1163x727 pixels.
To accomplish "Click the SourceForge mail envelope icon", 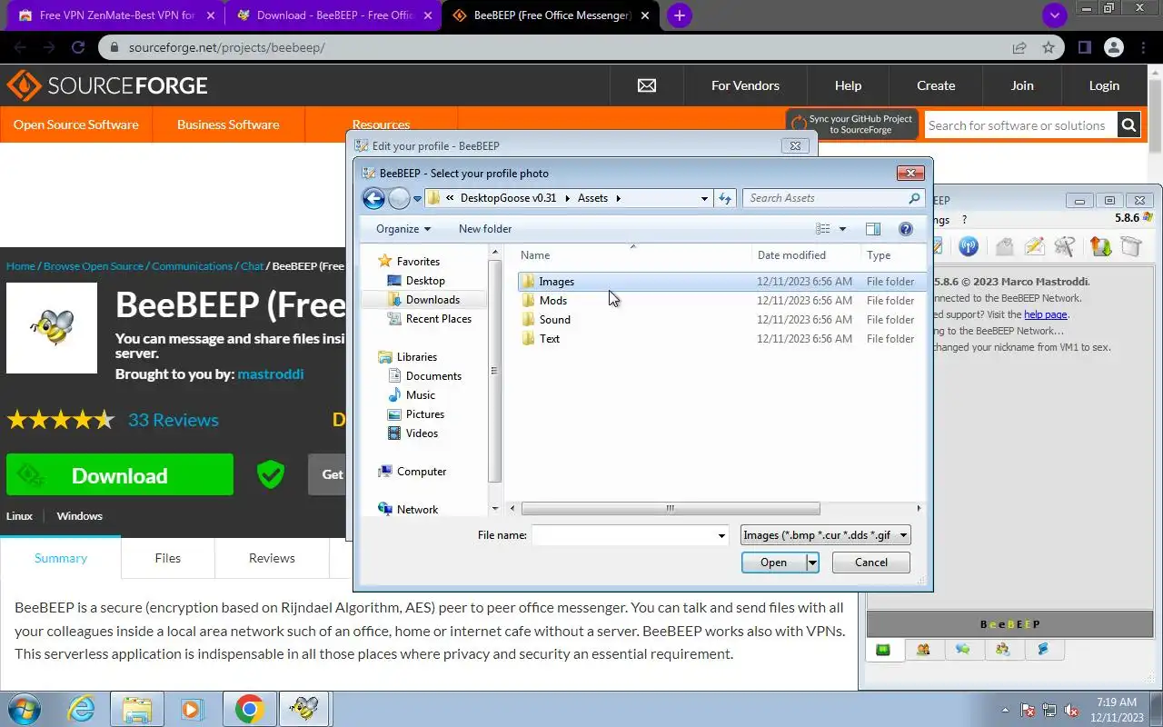I will (x=647, y=85).
